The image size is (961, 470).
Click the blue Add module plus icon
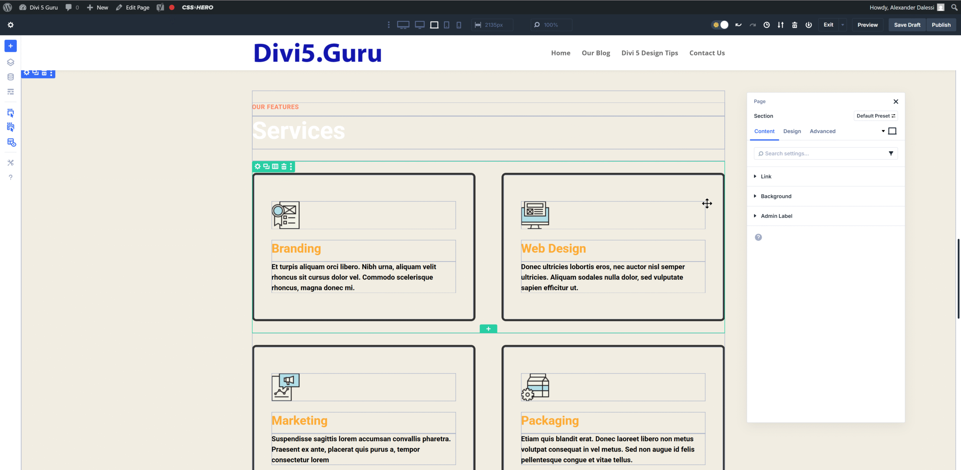(x=11, y=46)
